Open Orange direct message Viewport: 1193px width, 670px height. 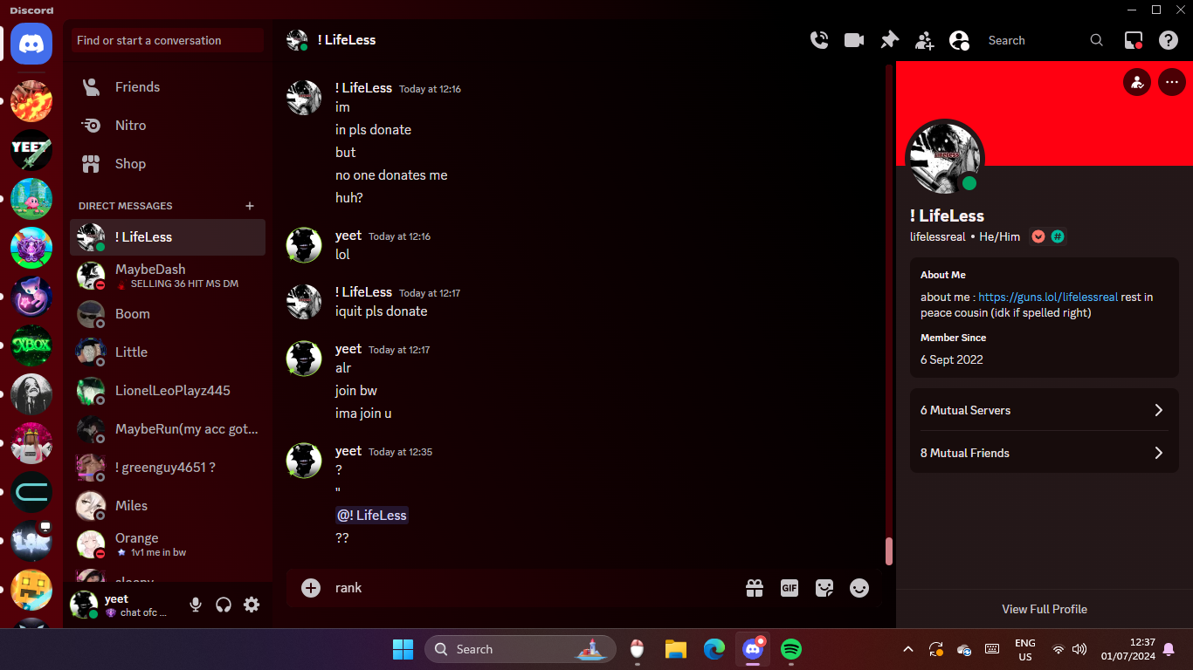(x=168, y=544)
